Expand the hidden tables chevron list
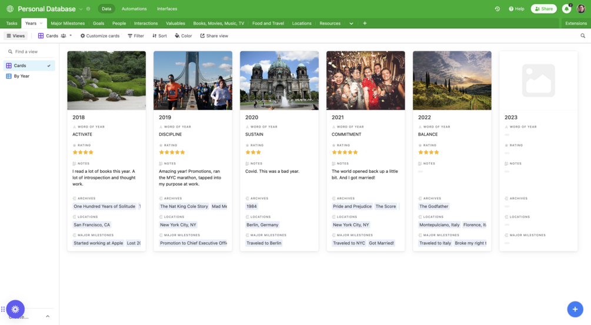The image size is (591, 325). pos(351,24)
